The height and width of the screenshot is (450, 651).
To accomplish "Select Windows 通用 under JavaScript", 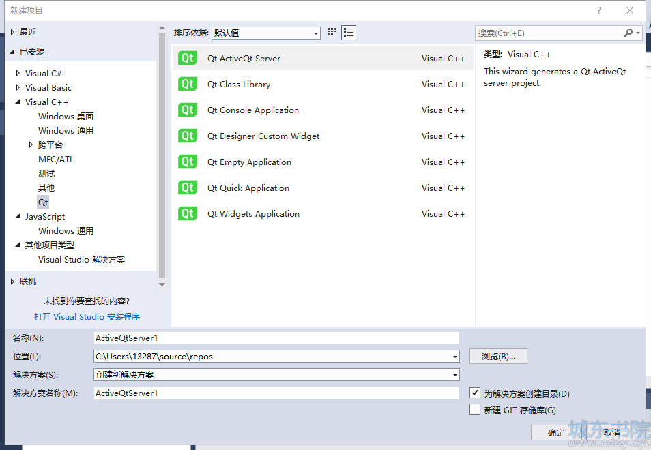I will (66, 231).
